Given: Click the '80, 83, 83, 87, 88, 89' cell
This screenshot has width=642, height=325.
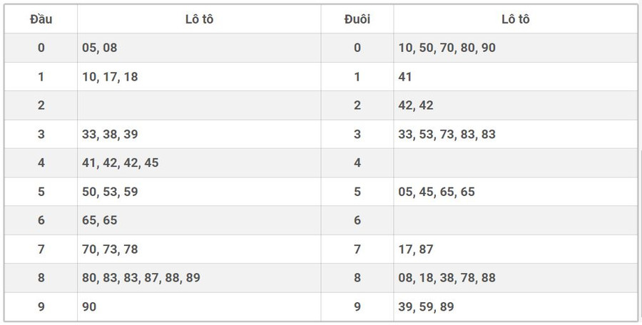Looking at the screenshot, I should [141, 278].
